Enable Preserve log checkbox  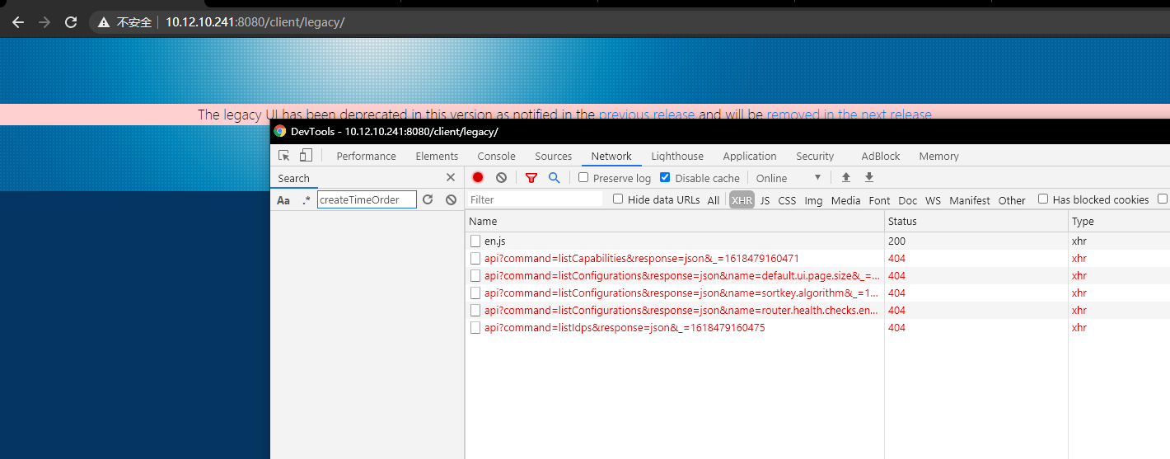click(x=583, y=178)
